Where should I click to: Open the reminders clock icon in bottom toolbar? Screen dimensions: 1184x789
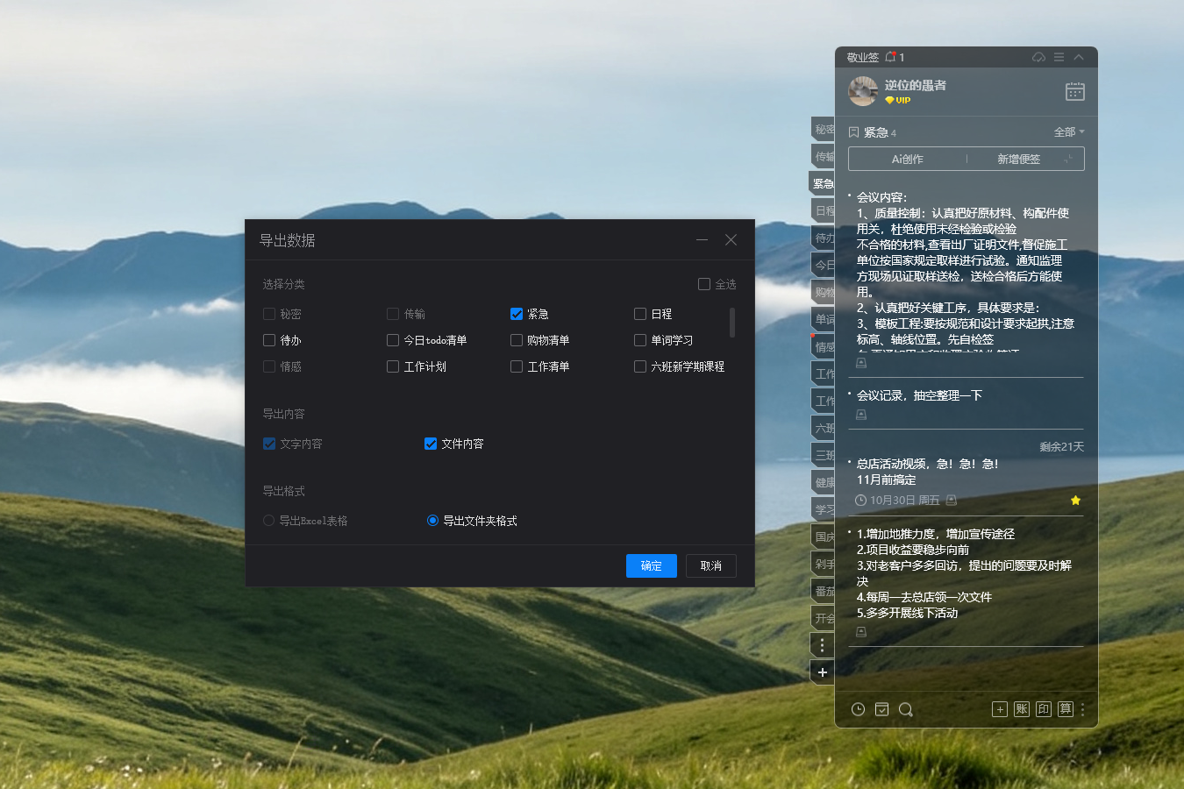pos(858,709)
